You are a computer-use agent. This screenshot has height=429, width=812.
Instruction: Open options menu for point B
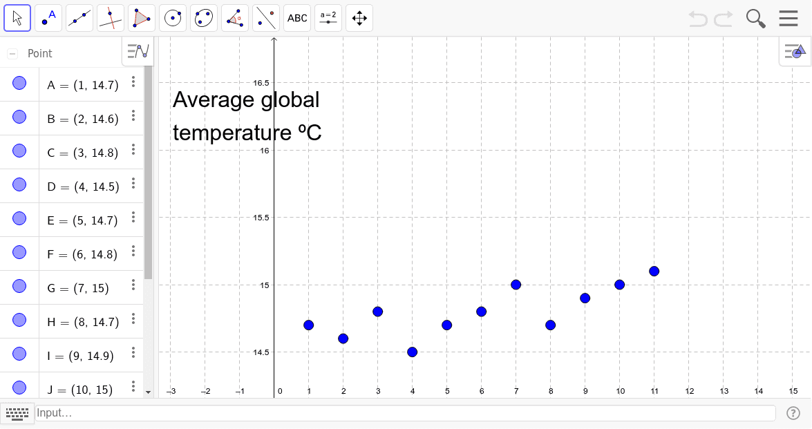(x=133, y=116)
